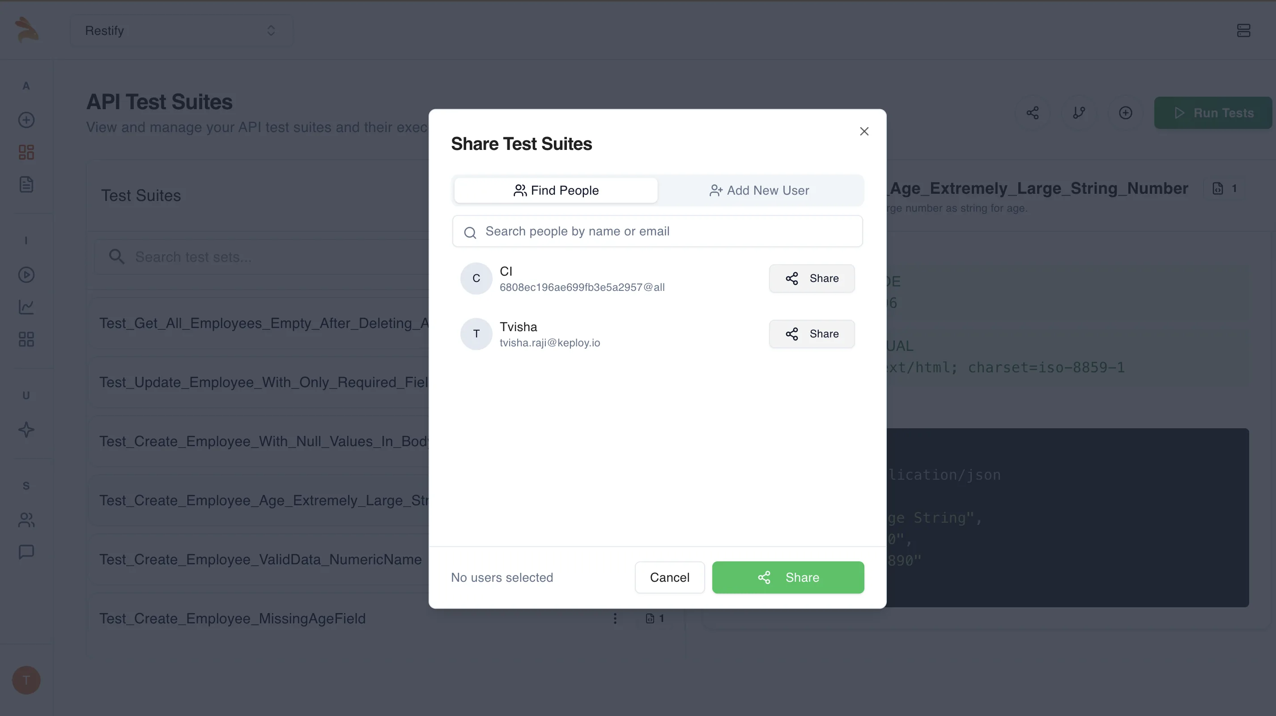Image resolution: width=1276 pixels, height=716 pixels.
Task: Switch to the Add New User tab
Action: pos(759,190)
